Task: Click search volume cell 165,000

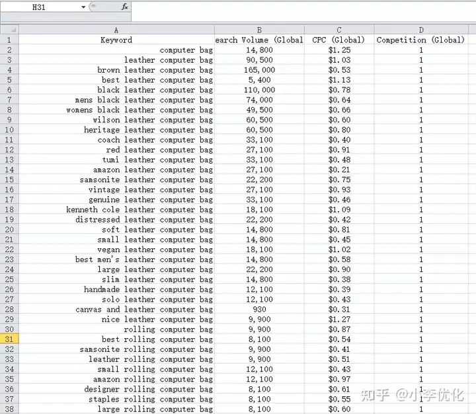Action: tap(259, 70)
